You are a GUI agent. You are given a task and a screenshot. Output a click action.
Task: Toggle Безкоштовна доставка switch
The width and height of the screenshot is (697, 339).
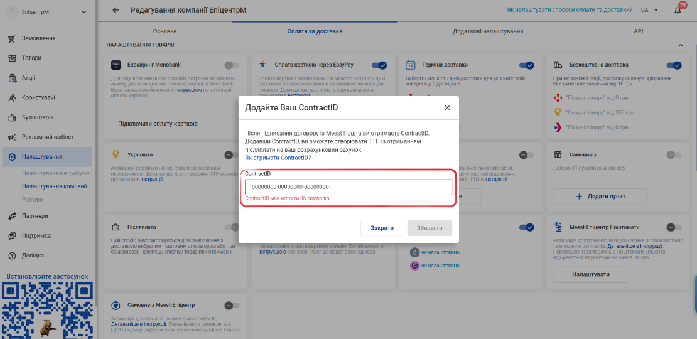pos(674,65)
